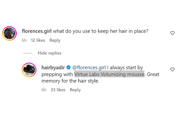Screen dimensions: 178x118
Task: Reply to the florences.girl comment
Action: pos(55,40)
